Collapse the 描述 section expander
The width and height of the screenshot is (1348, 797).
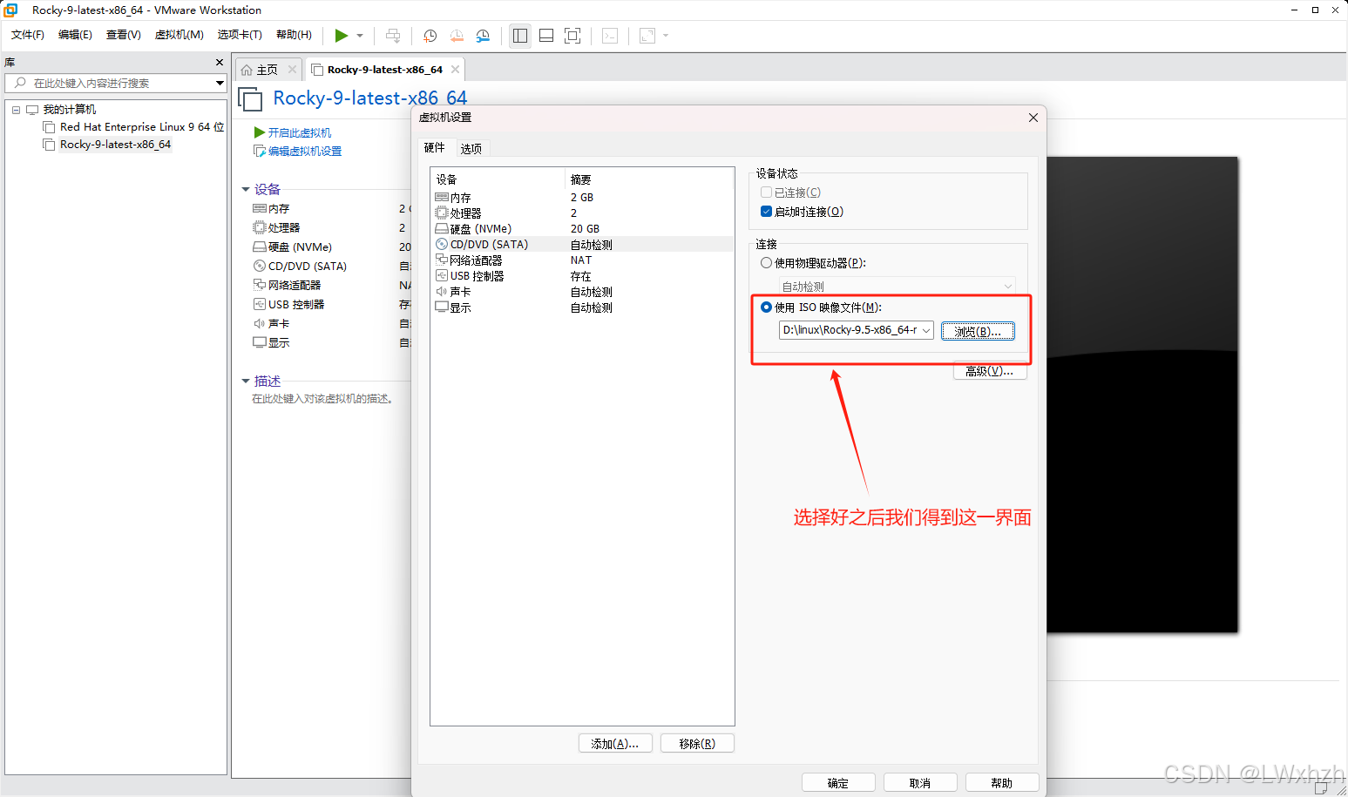click(x=246, y=381)
